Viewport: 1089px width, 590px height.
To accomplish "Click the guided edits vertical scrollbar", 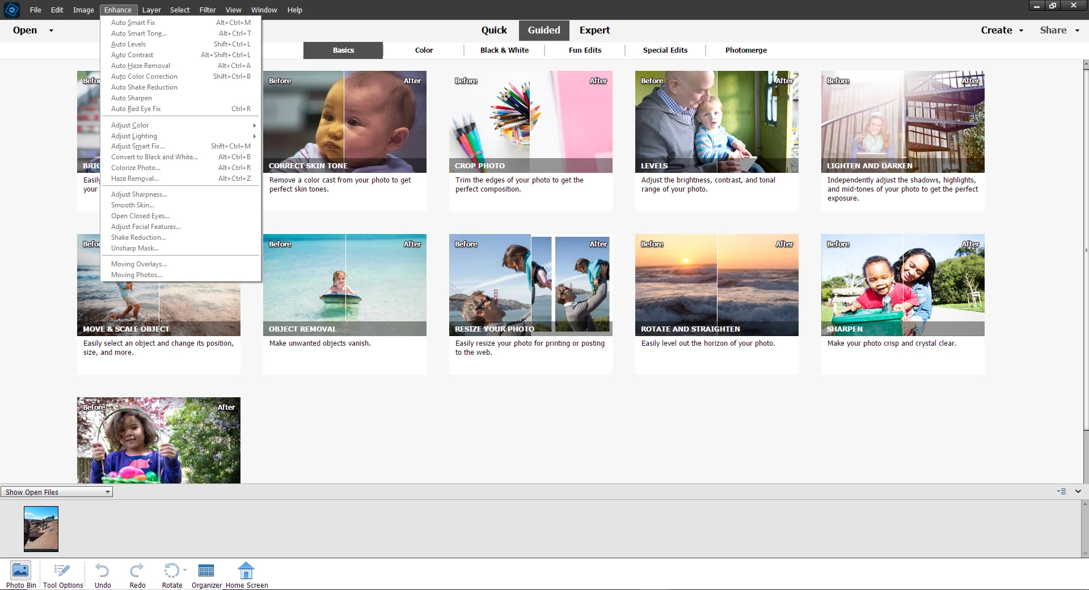I will [x=1086, y=249].
